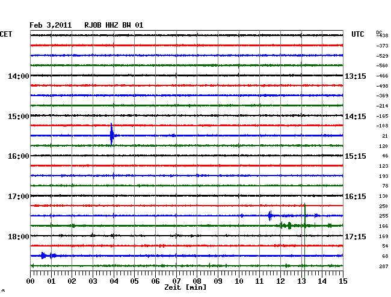Select the 15:00 CET time label
The image size is (391, 297).
point(19,117)
